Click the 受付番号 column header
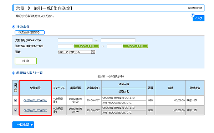 point(35,88)
